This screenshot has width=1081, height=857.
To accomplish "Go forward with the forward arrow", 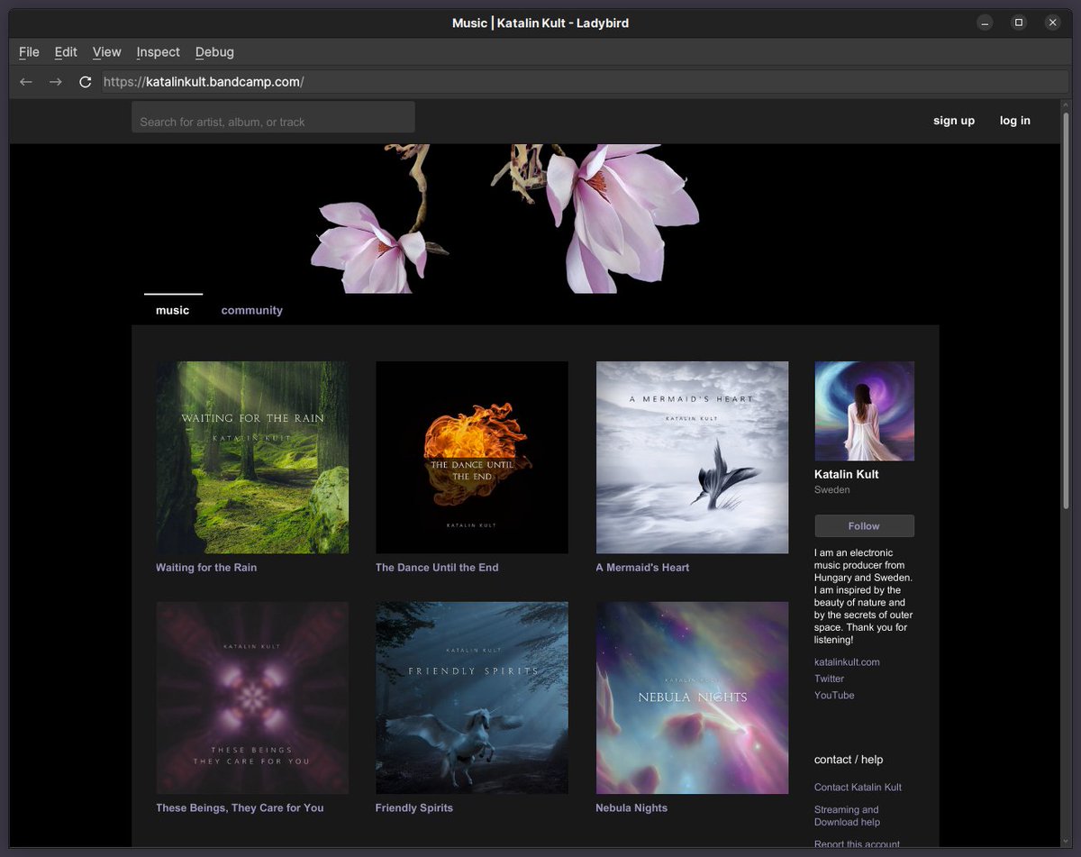I will tap(56, 82).
